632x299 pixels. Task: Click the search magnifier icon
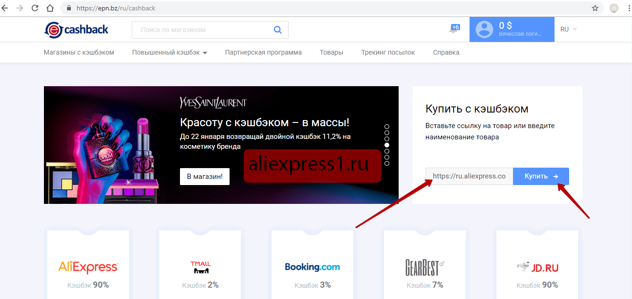coord(278,30)
